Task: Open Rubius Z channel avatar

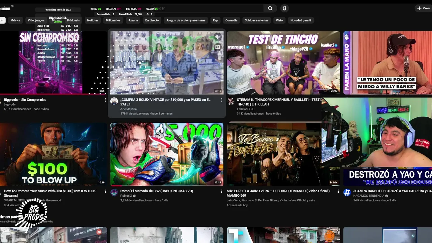Action: point(114,193)
